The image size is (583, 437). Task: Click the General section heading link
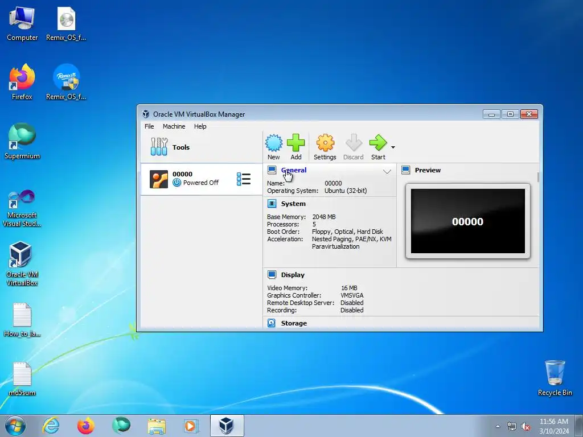pyautogui.click(x=294, y=170)
